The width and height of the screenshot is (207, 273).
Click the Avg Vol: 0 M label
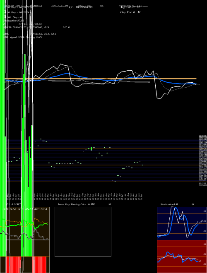130,7
